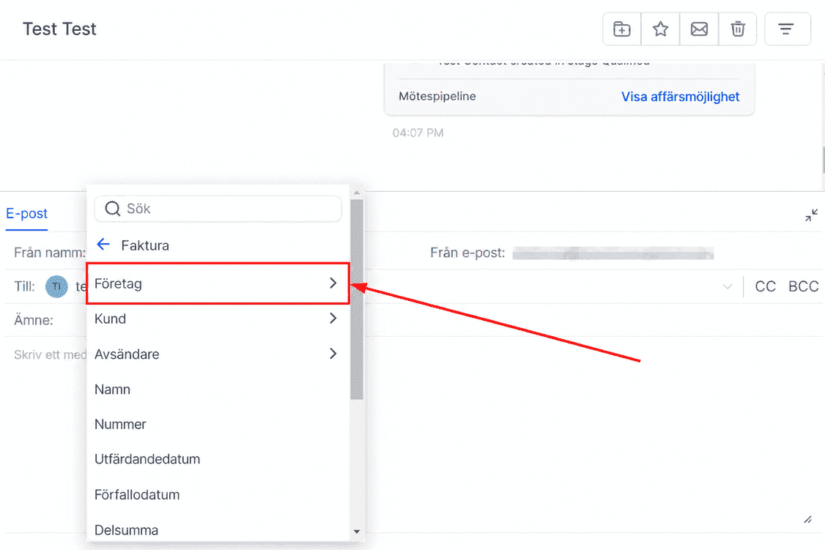Expand the Kund submenu chevron
The width and height of the screenshot is (825, 550).
click(333, 318)
